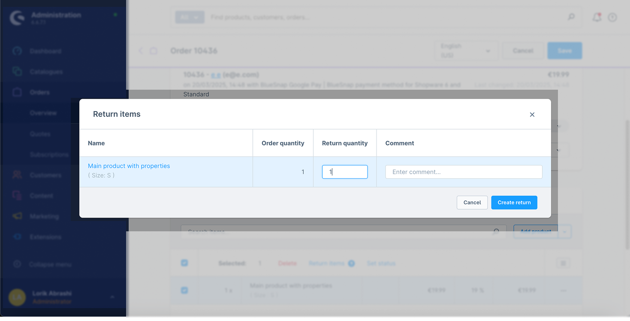Screen dimensions: 630x321
Task: Click the Content sidebar icon
Action: pos(17,196)
